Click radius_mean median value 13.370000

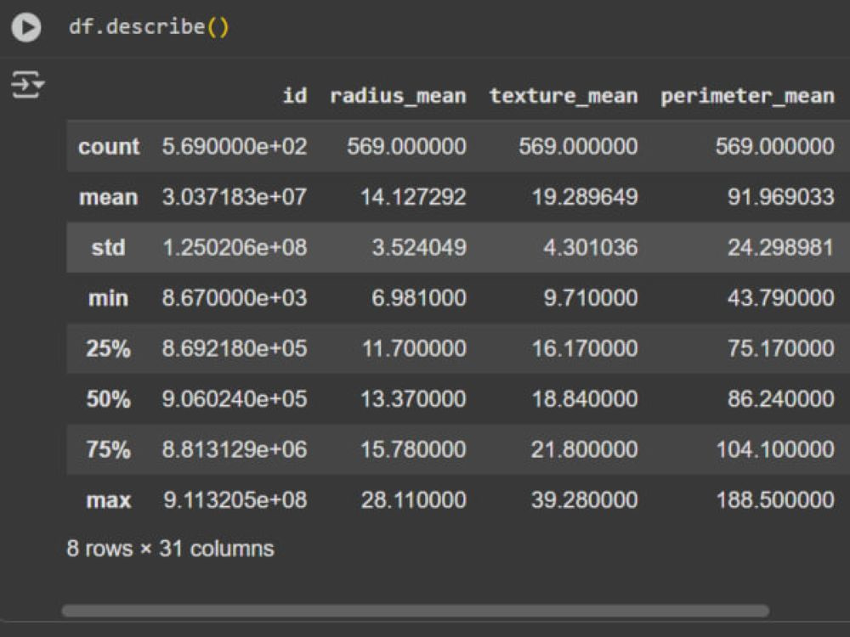[x=413, y=399]
